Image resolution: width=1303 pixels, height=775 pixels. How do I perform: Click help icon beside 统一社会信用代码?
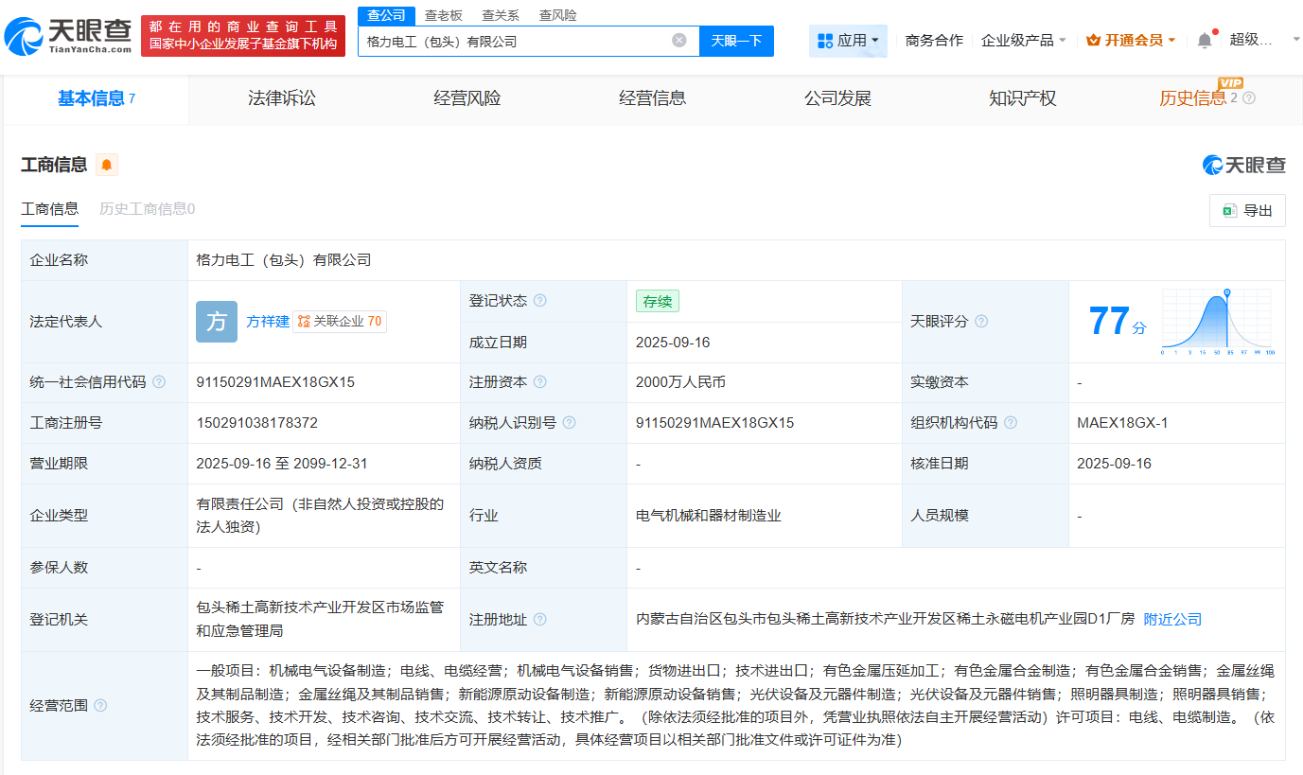tap(159, 382)
